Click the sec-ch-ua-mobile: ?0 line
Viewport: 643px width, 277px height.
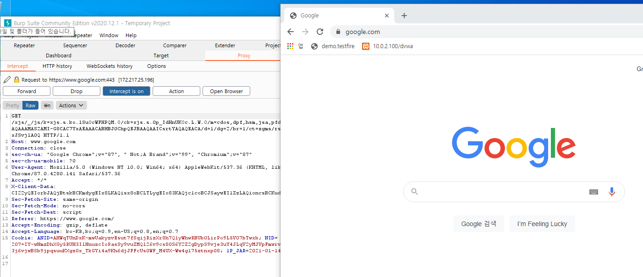click(44, 161)
